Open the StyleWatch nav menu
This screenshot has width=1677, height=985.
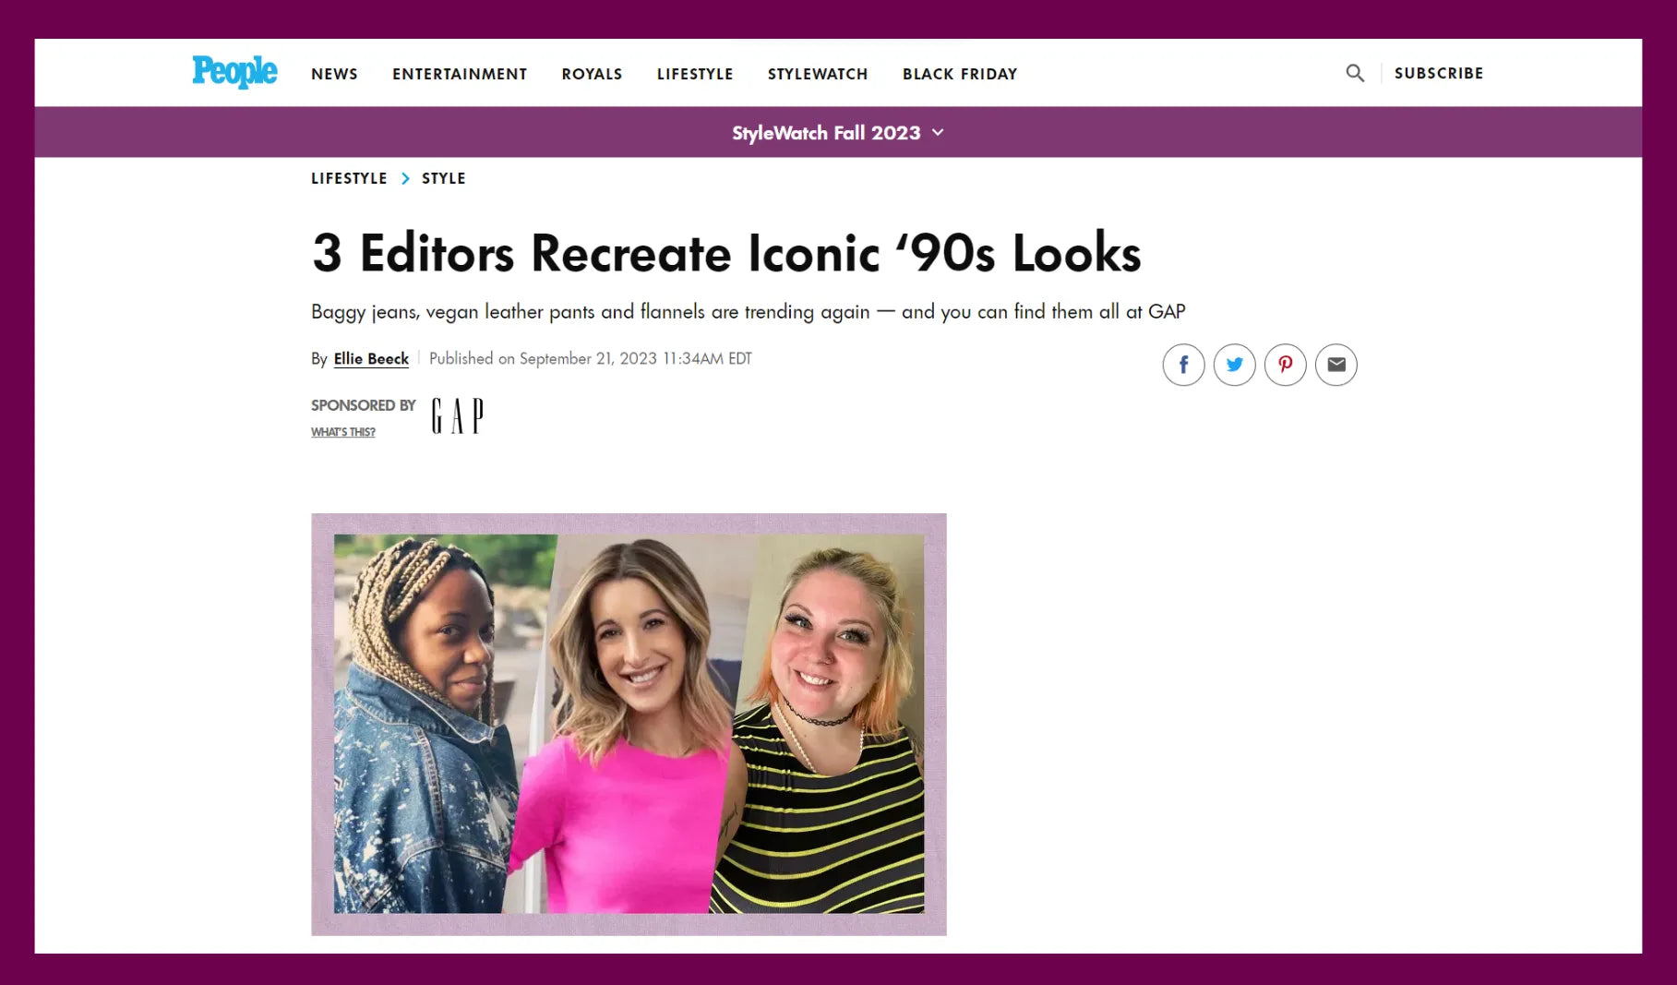[x=818, y=74]
